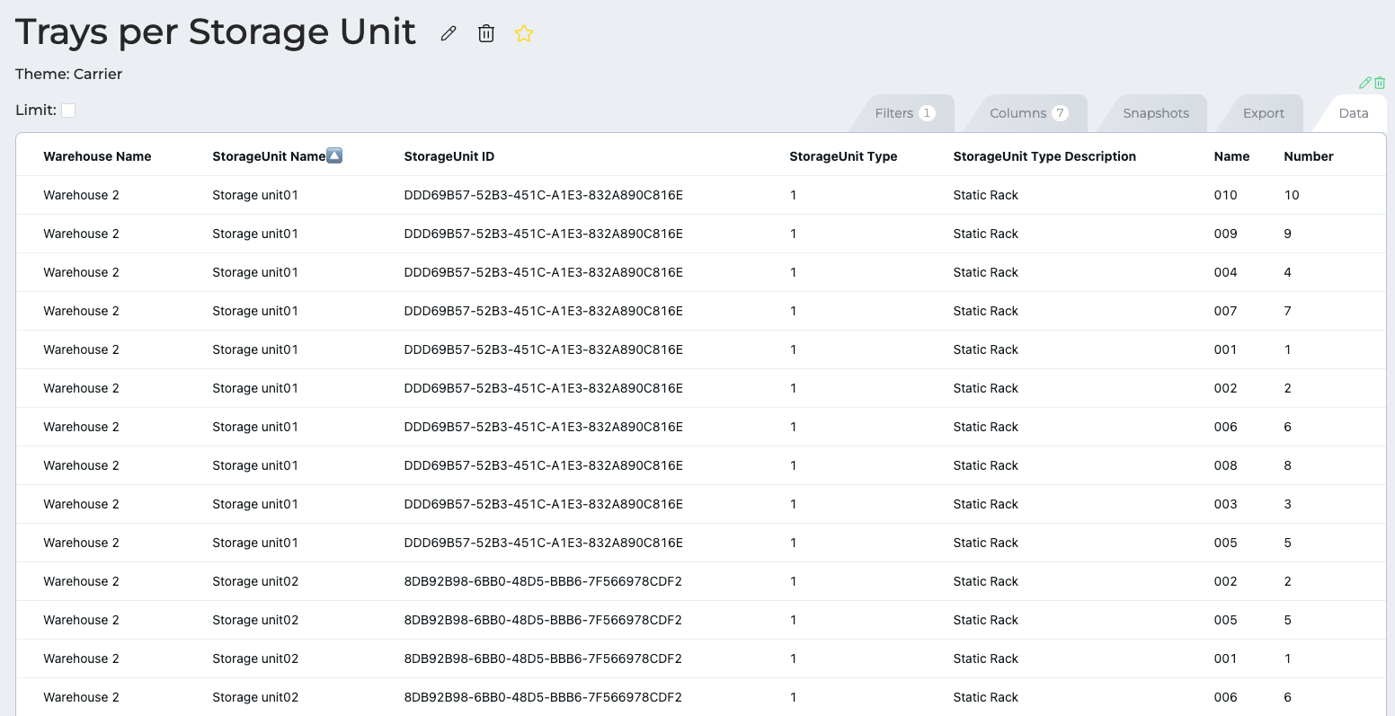Viewport: 1395px width, 716px height.
Task: Click Number cell 5 in Storage unit02 row
Action: tap(1288, 620)
